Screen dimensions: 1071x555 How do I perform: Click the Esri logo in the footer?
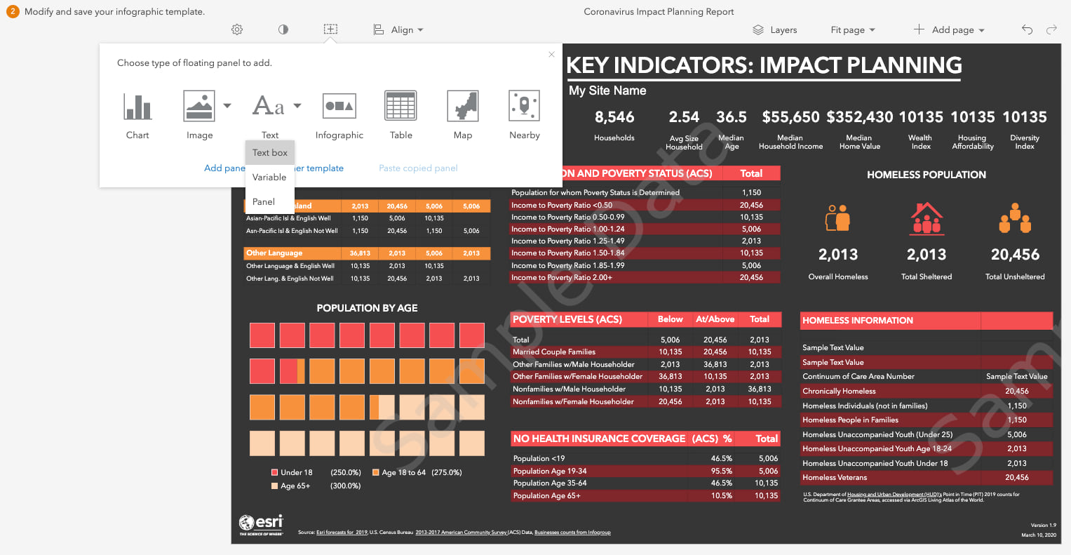click(x=261, y=524)
